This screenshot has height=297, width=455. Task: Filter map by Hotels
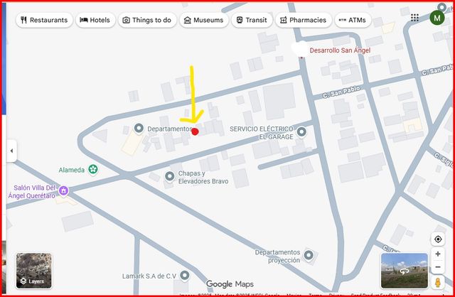[x=95, y=20]
